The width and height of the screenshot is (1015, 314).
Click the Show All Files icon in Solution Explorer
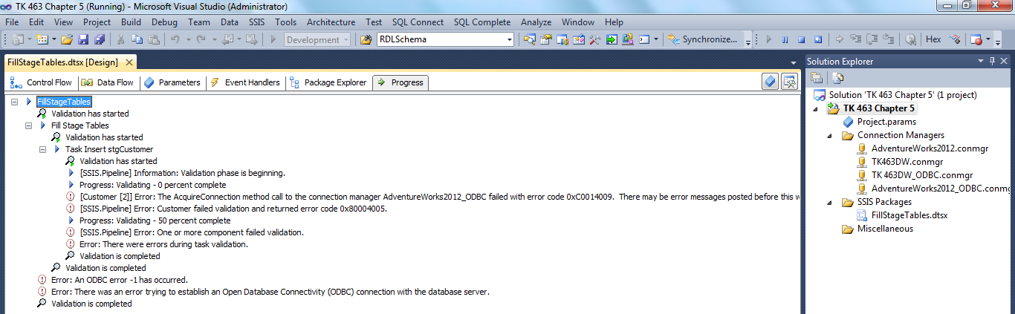(x=838, y=77)
